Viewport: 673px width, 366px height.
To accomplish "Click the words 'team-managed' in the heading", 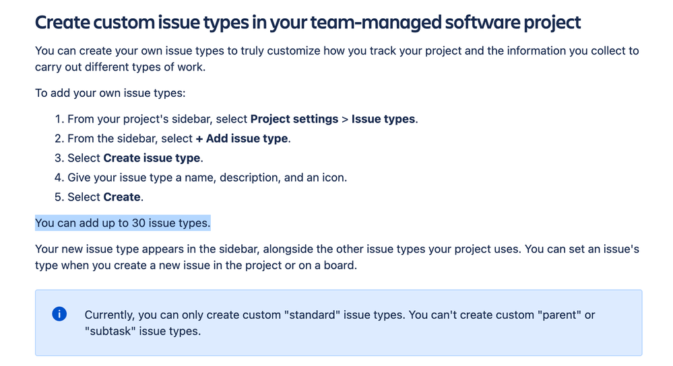I will click(x=375, y=22).
